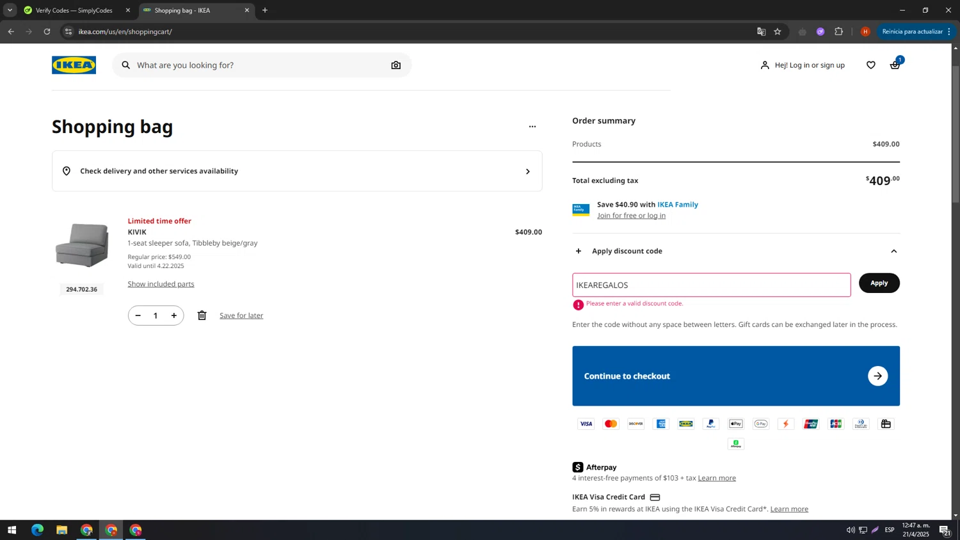Click the Apple Pay payment icon
This screenshot has height=540, width=960.
(x=736, y=424)
